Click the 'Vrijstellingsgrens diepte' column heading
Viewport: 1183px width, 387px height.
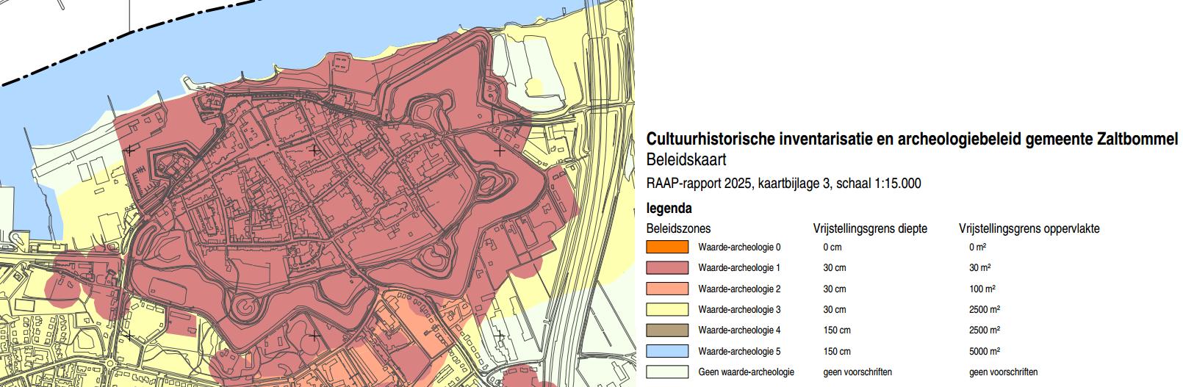click(870, 228)
